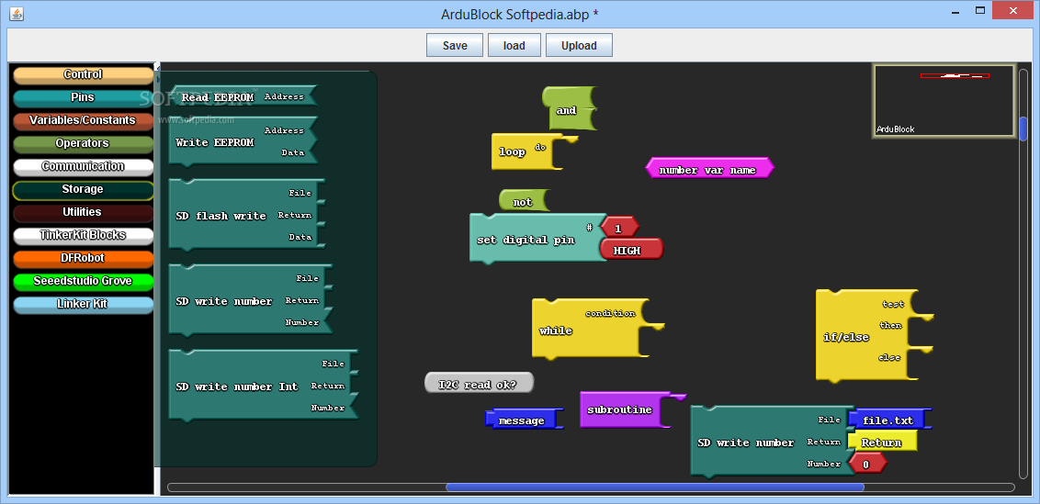This screenshot has width=1040, height=504.
Task: Maximize the ArduBlock window
Action: [x=979, y=11]
